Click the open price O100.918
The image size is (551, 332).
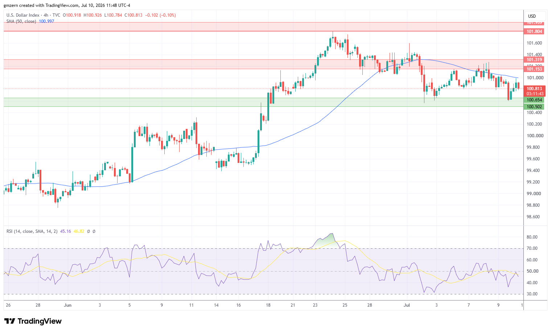coord(72,15)
